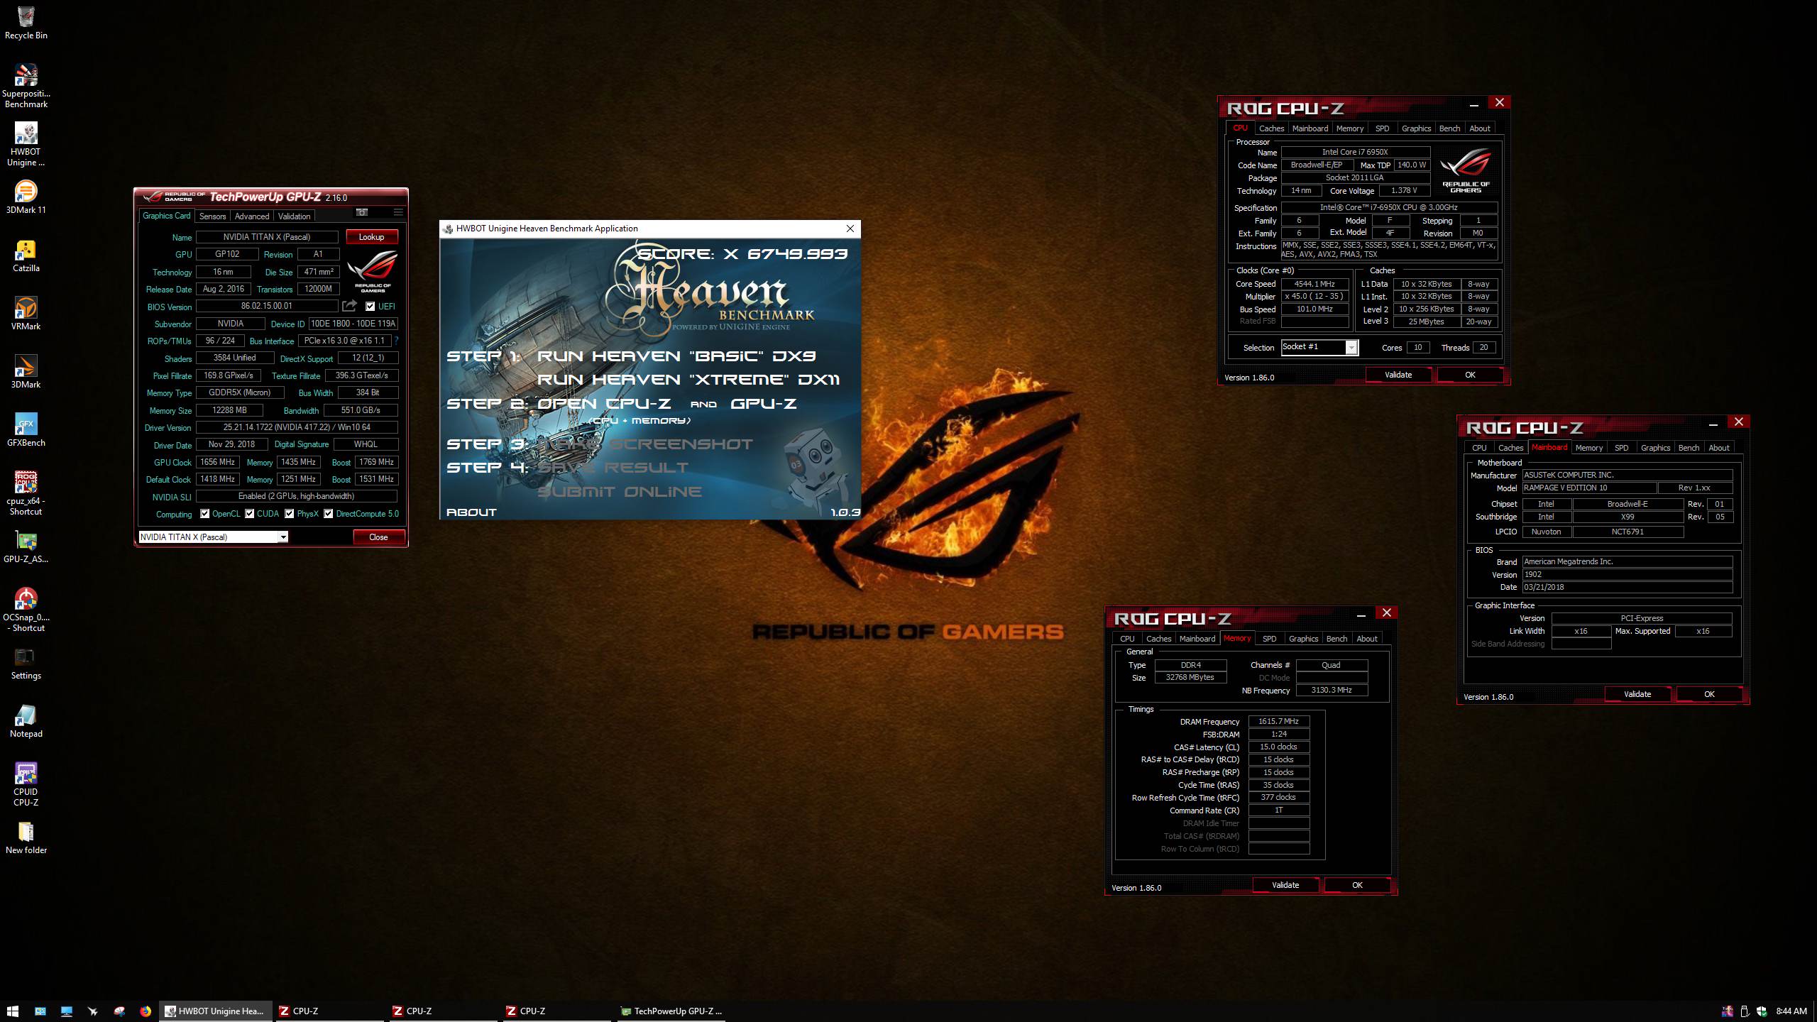Click Run Heaven "Basic" DX9
Viewport: 1817px width, 1022px height.
676,356
